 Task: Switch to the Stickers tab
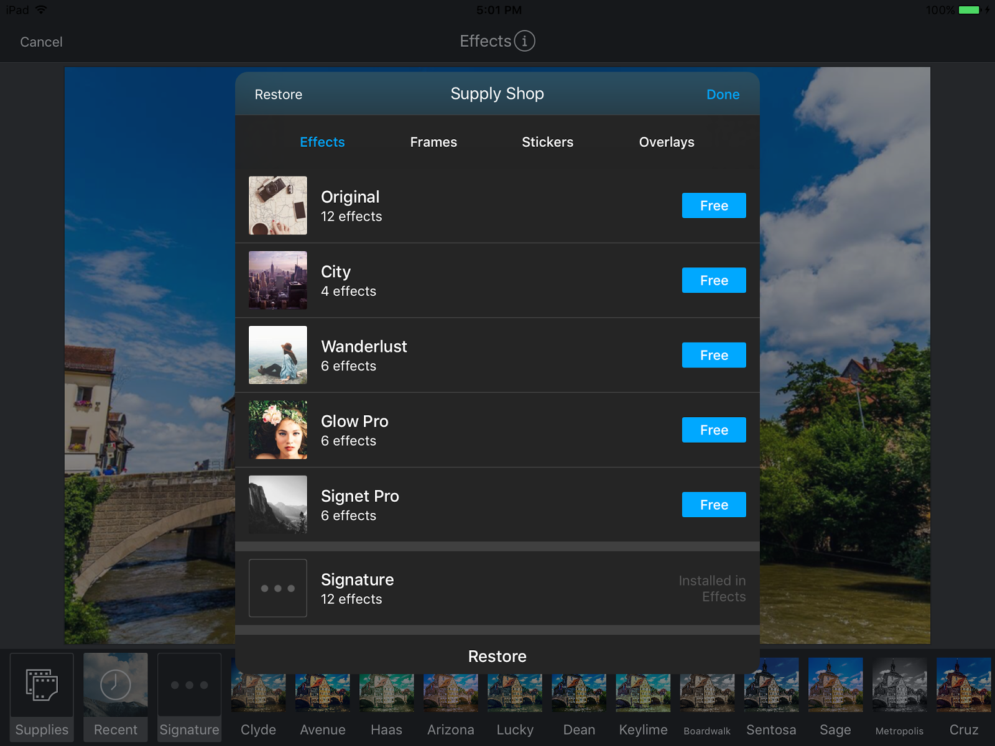(x=547, y=142)
